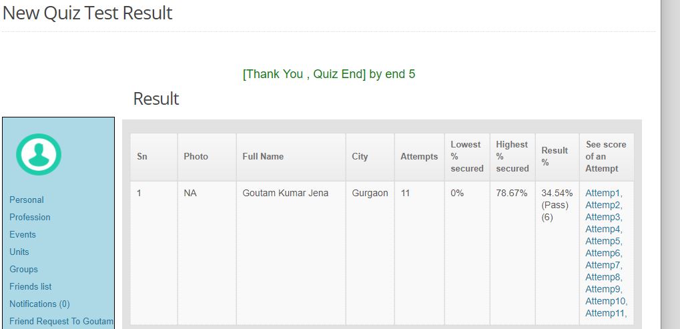View score of Attemp10
The width and height of the screenshot is (680, 329).
[x=605, y=301]
